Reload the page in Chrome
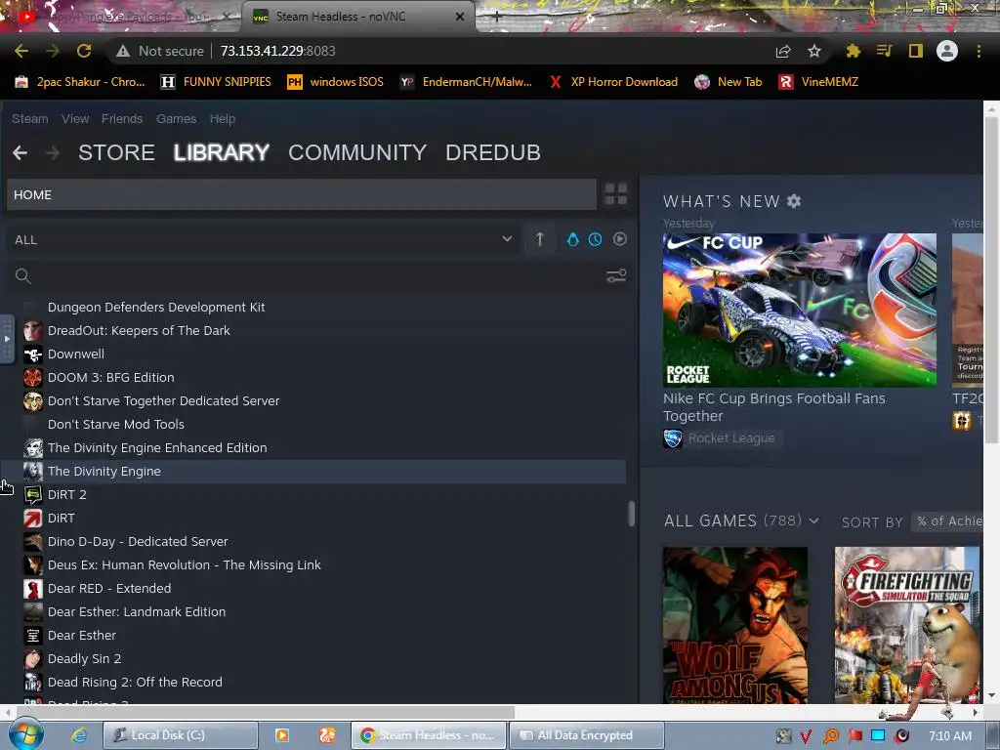The height and width of the screenshot is (750, 1000). pos(84,51)
